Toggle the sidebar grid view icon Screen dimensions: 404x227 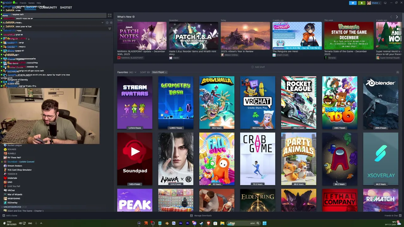pos(110,15)
